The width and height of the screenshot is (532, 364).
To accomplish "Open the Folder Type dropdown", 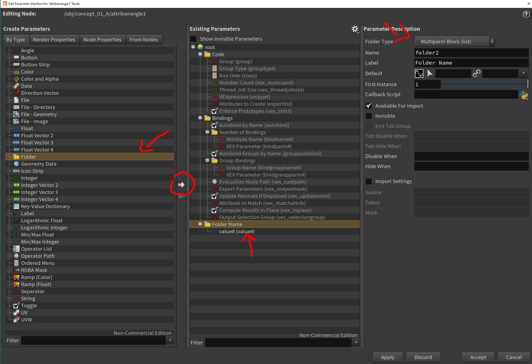I will pos(454,42).
